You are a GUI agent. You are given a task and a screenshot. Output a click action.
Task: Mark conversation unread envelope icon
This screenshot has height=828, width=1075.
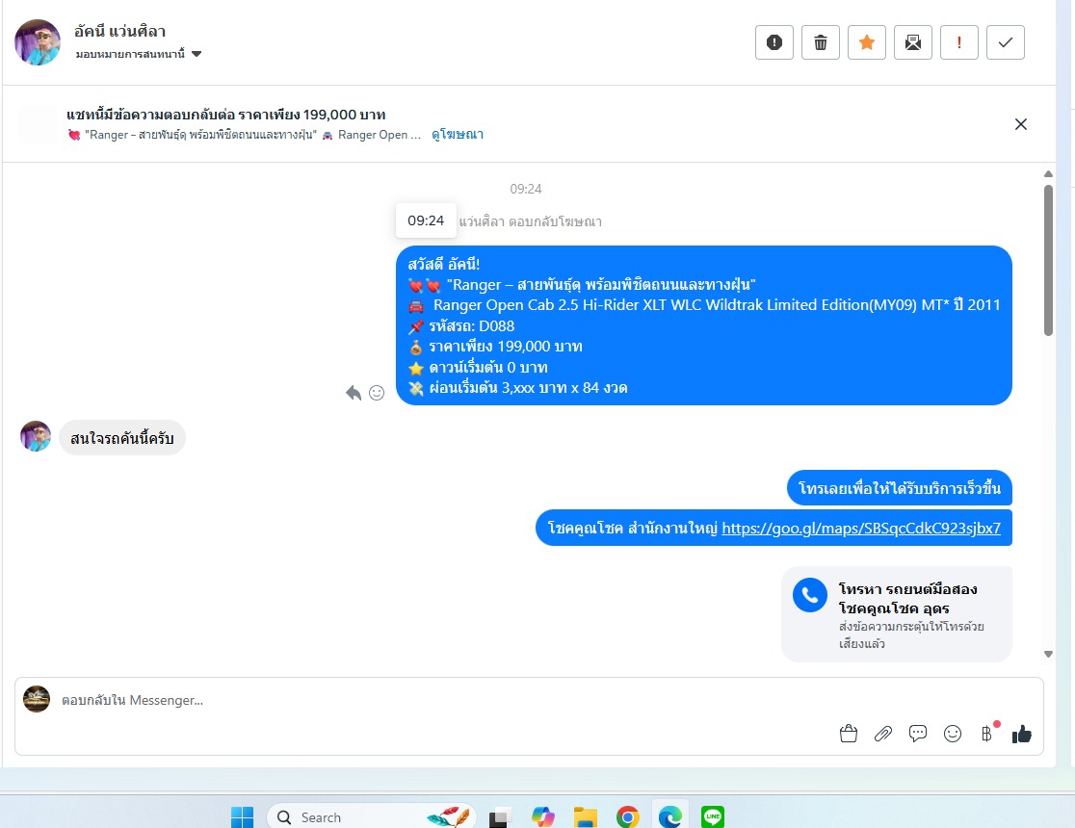pos(912,42)
